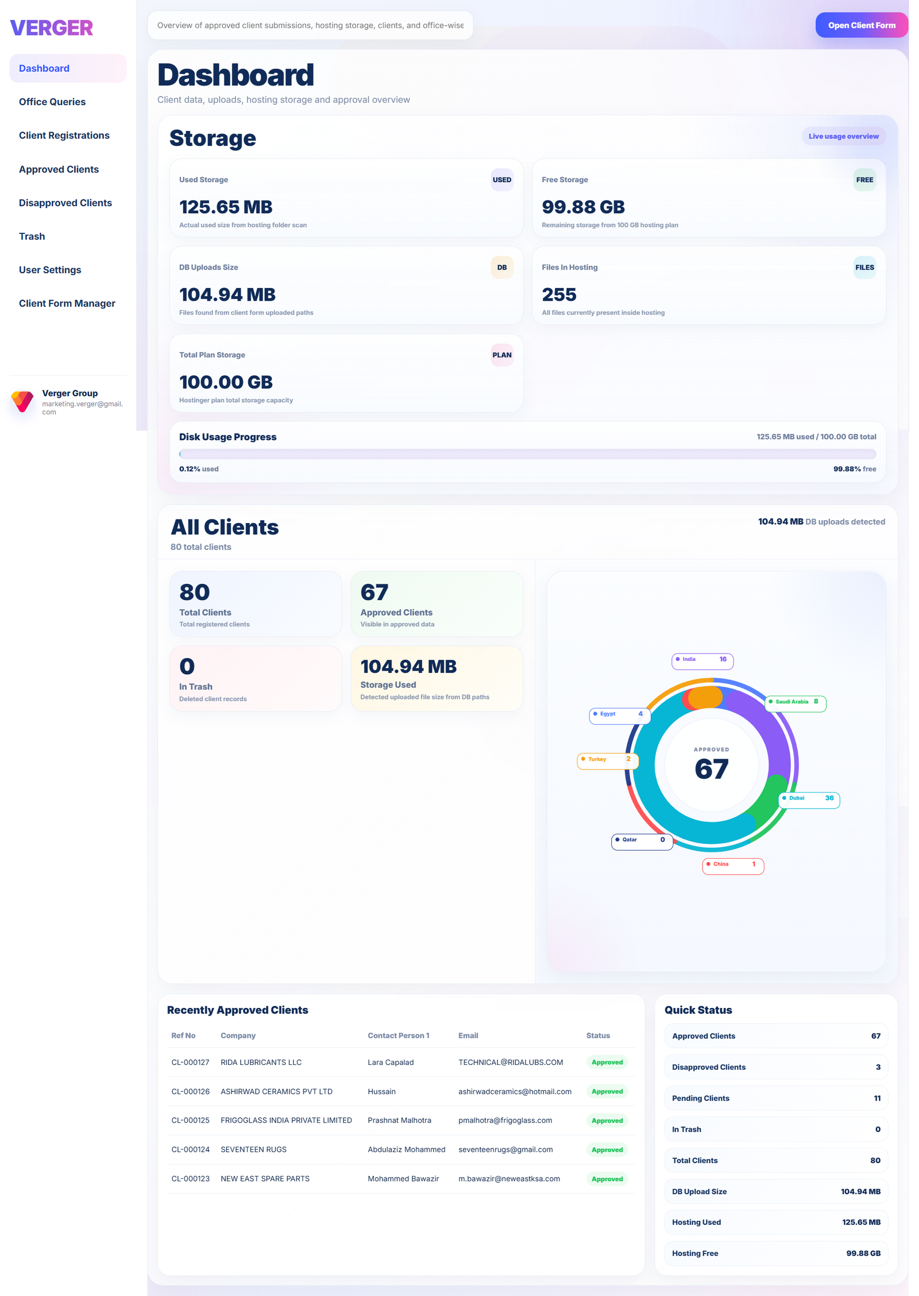Click ASHIRWAD CERAMICS PVT LTD row
Screen dimensions: 919x1296
point(401,1091)
